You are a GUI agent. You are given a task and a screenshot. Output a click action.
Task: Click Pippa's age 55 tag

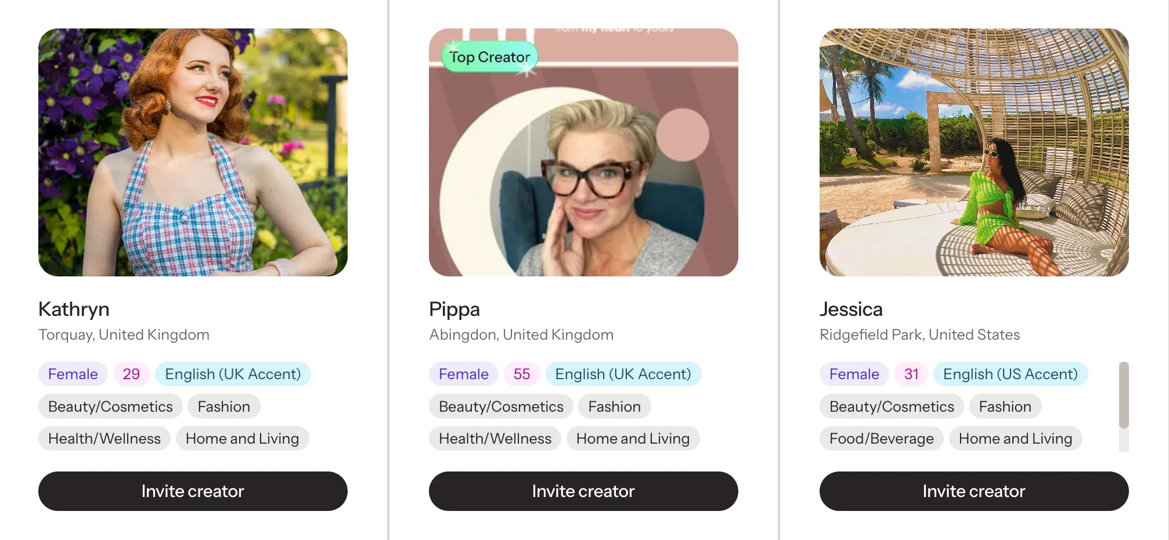pyautogui.click(x=522, y=374)
